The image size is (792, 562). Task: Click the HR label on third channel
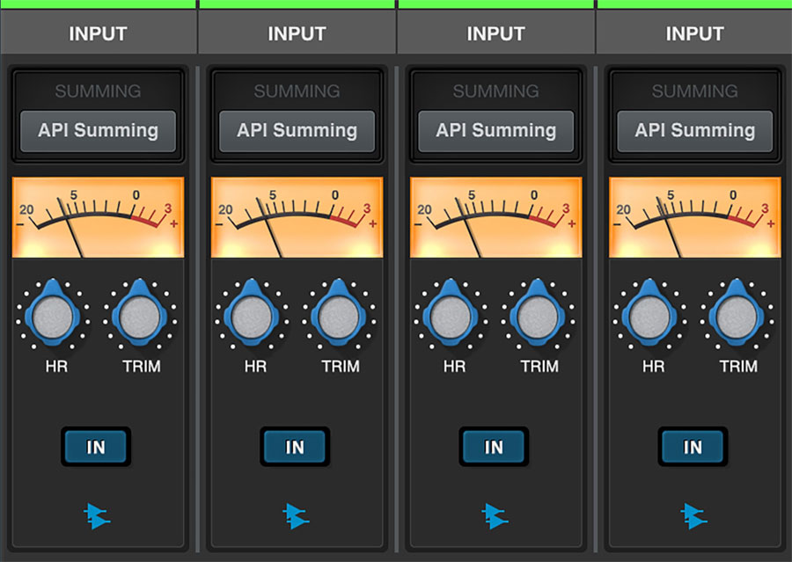[x=454, y=366]
